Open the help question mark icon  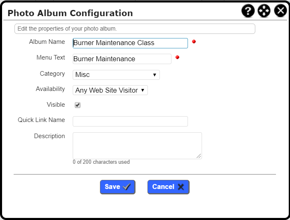[x=248, y=11]
